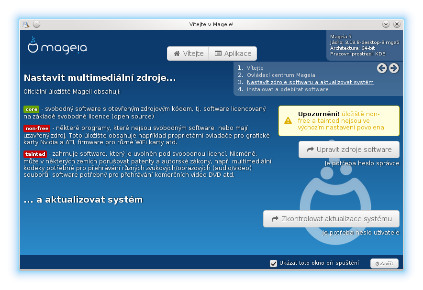Image resolution: width=423 pixels, height=290 pixels.
Task: Switch to the Vítejte tab
Action: [x=188, y=54]
